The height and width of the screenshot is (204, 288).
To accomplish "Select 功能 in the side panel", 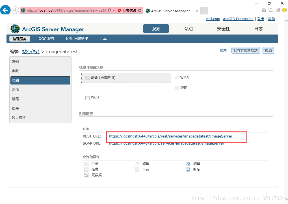I will (x=40, y=80).
